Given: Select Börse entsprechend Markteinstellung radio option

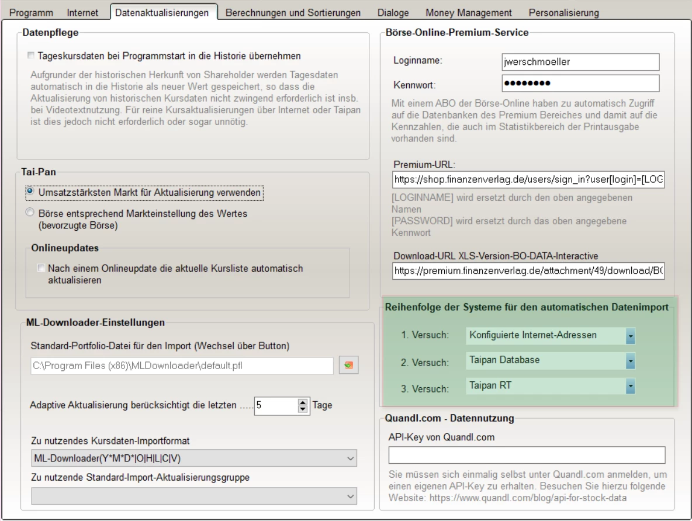Looking at the screenshot, I should pos(30,213).
